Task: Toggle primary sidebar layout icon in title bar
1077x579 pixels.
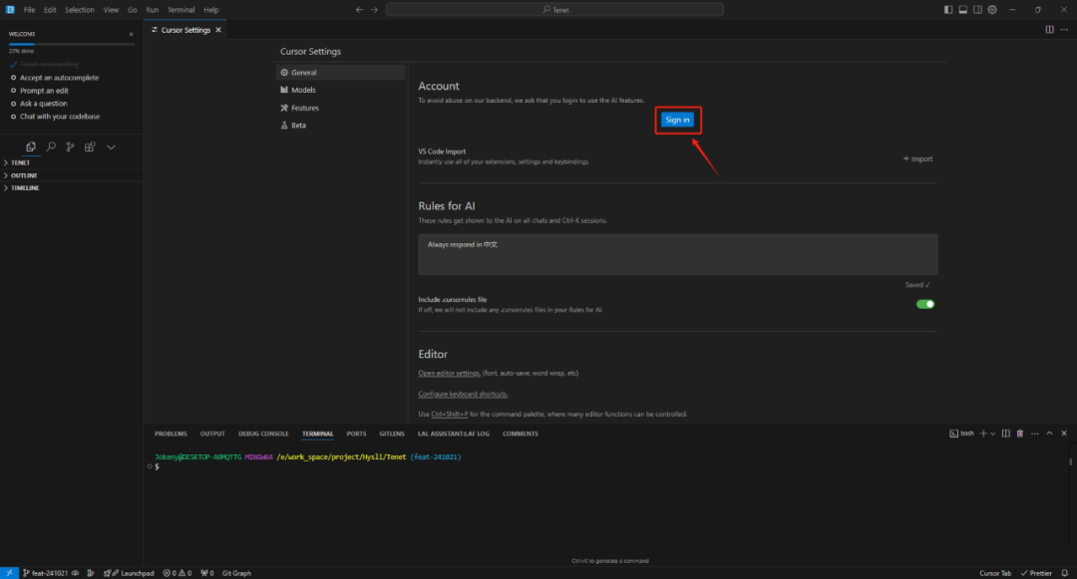Action: (x=947, y=10)
